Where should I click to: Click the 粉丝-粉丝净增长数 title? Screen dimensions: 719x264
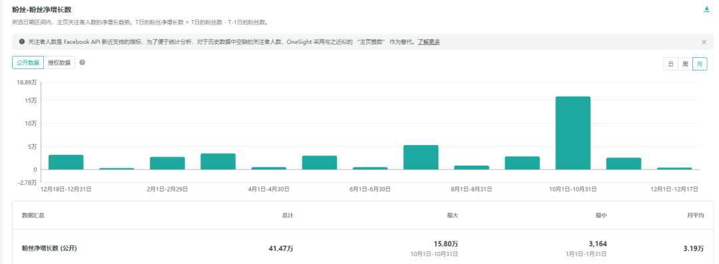[42, 9]
